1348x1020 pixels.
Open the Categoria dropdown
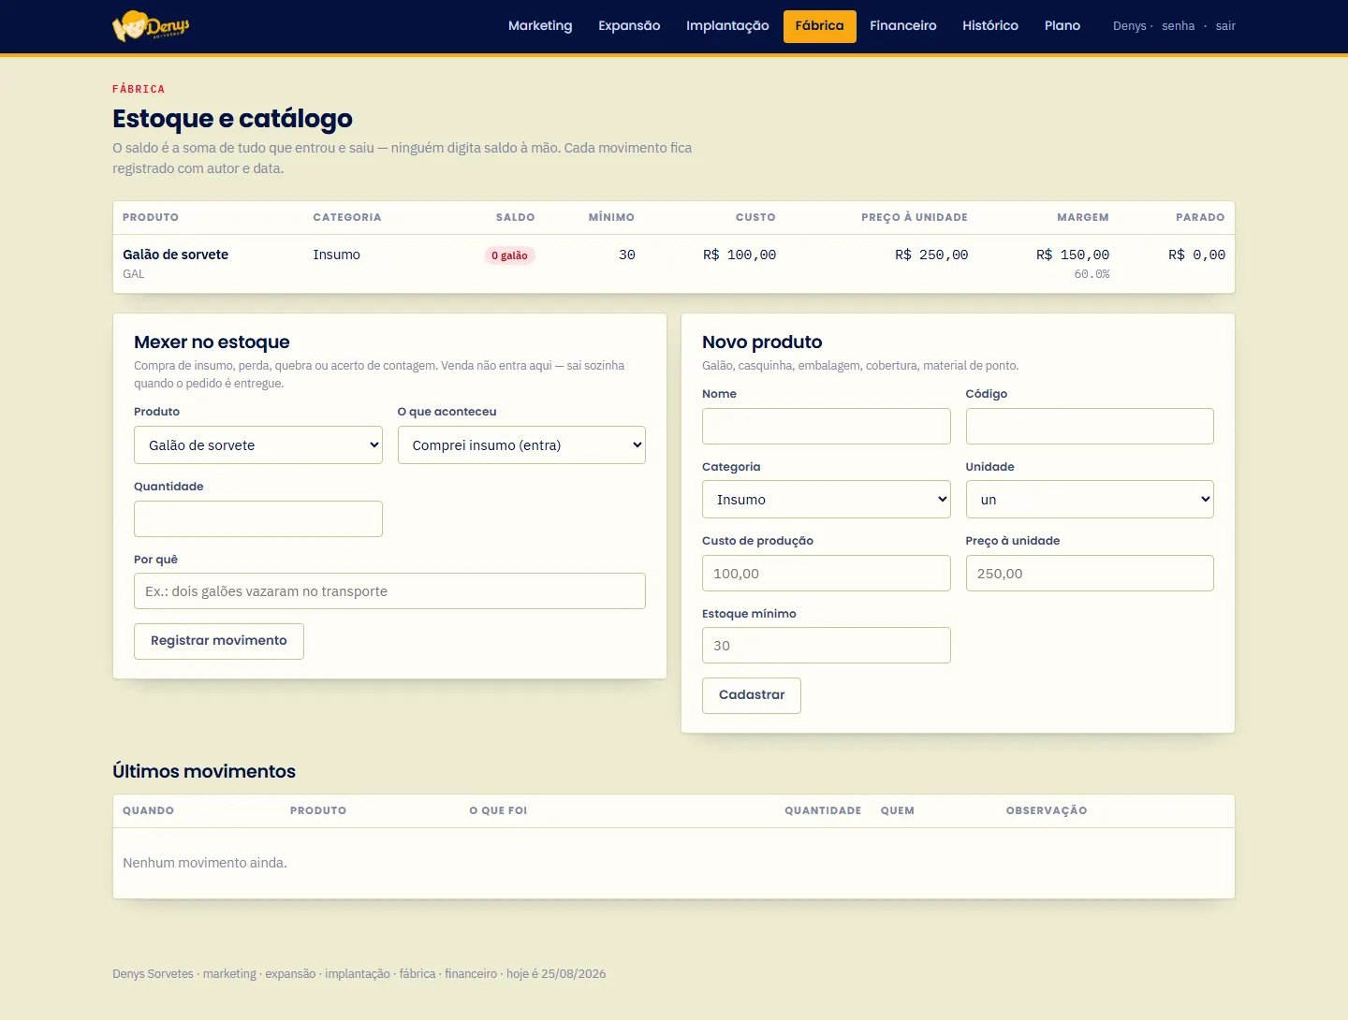click(827, 500)
